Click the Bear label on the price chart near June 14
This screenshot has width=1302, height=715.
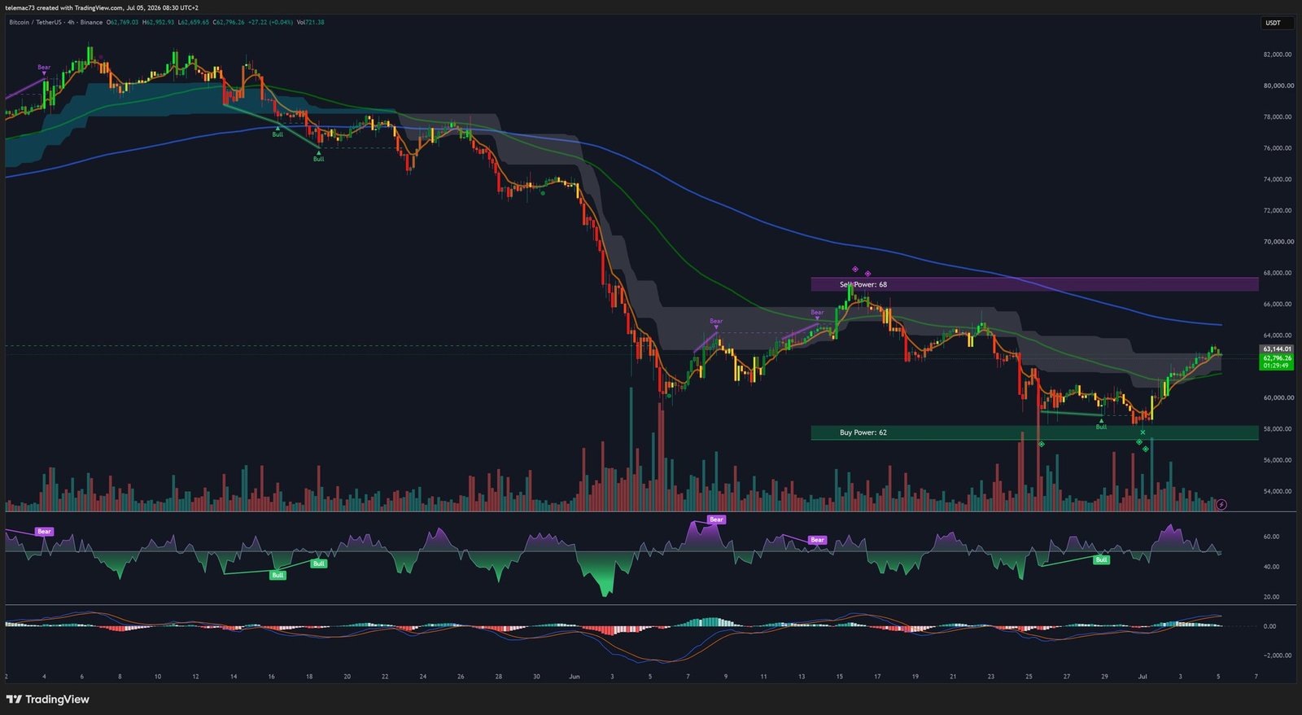pos(817,312)
